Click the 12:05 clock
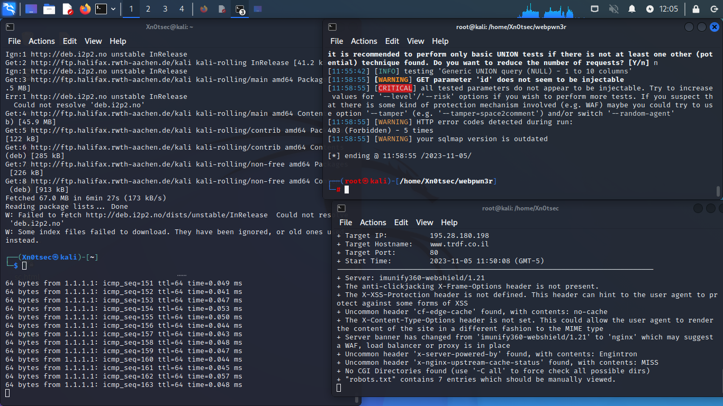 [x=669, y=9]
